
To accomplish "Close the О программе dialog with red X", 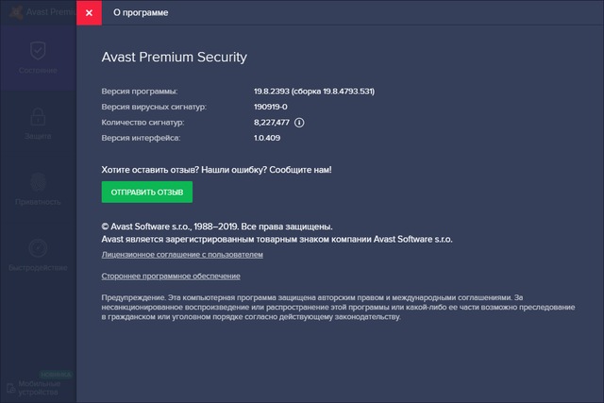I will point(89,14).
